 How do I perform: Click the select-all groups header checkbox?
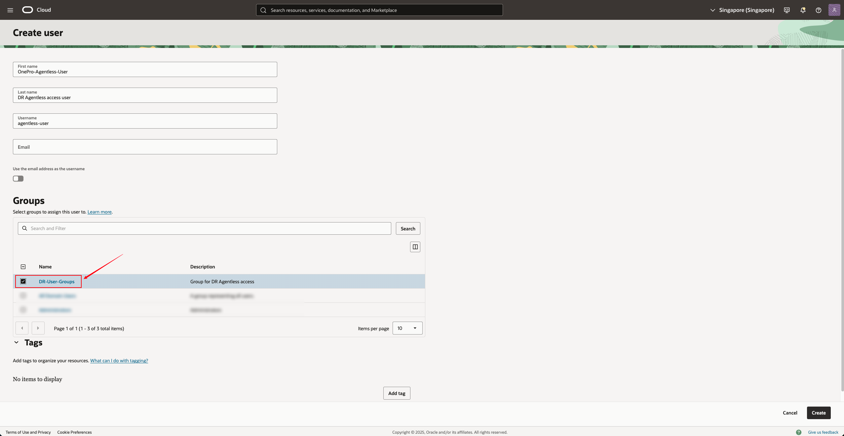click(23, 267)
